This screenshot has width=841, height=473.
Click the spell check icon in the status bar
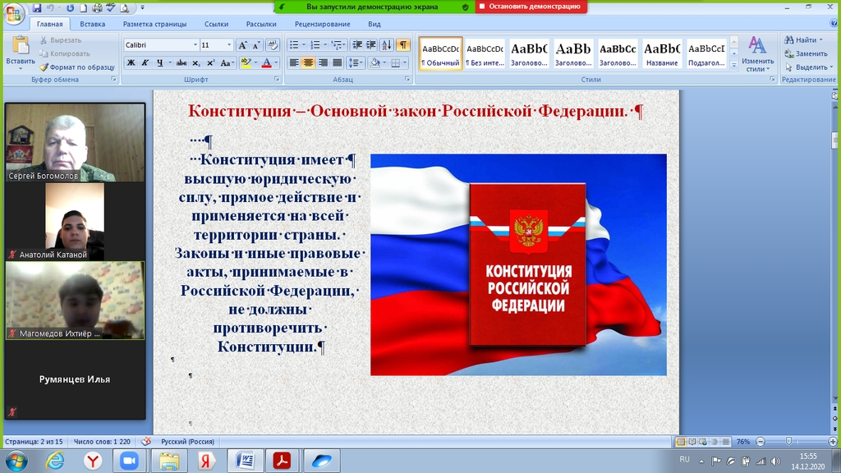point(146,441)
